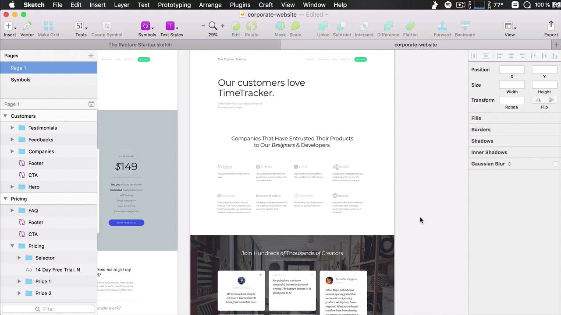Click the magnifier zoom icon above 29%
This screenshot has height=315, width=561.
pyautogui.click(x=213, y=26)
